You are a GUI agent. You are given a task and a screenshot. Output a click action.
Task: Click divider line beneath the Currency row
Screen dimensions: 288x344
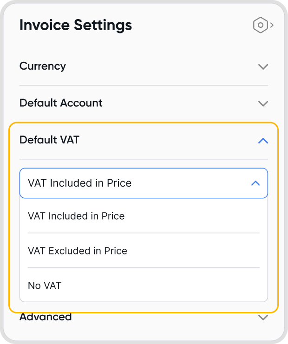[x=144, y=85]
